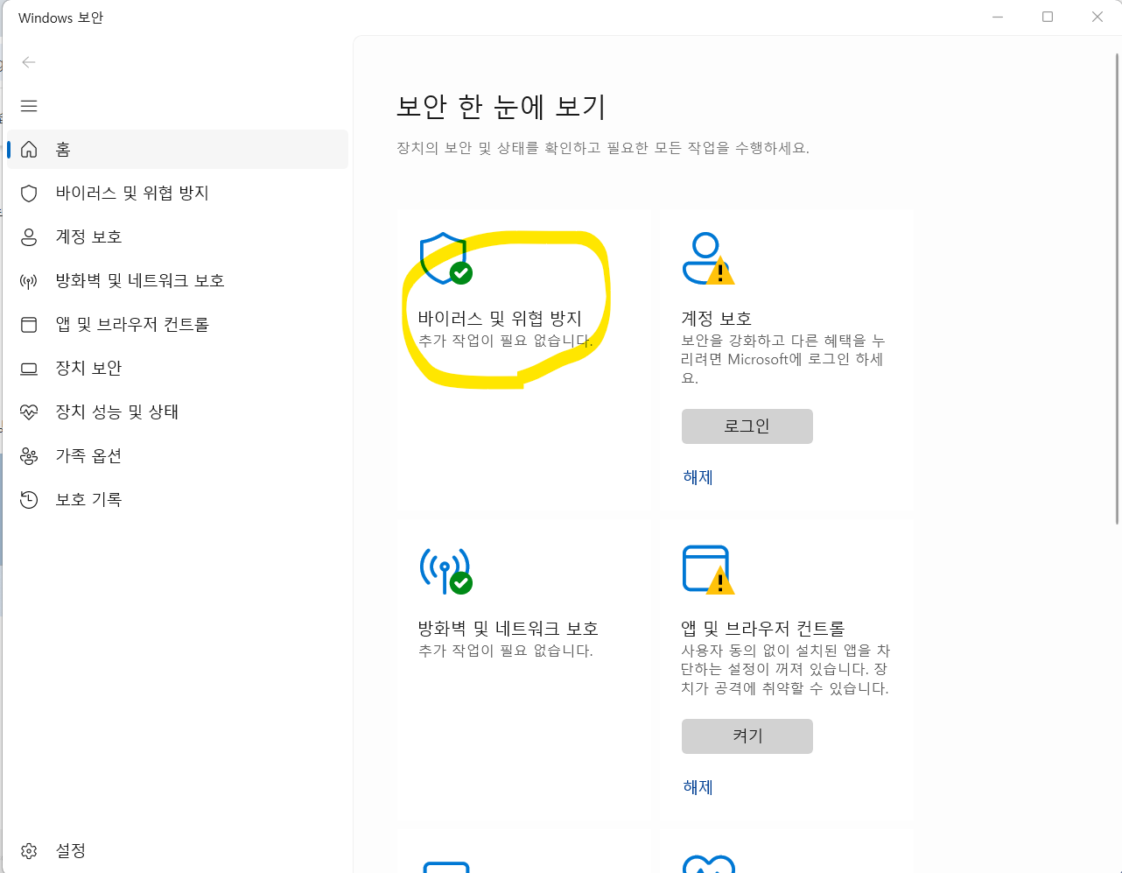1122x873 pixels.
Task: Open the hamburger navigation menu
Action: [x=29, y=106]
